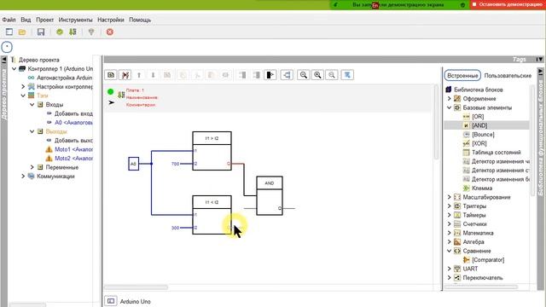Click the third magnifier zoom out icon
Image resolution: width=546 pixels, height=307 pixels.
coord(332,75)
